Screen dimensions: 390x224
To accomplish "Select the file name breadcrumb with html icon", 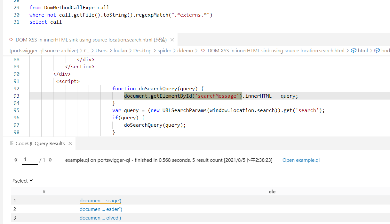I will (x=272, y=51).
